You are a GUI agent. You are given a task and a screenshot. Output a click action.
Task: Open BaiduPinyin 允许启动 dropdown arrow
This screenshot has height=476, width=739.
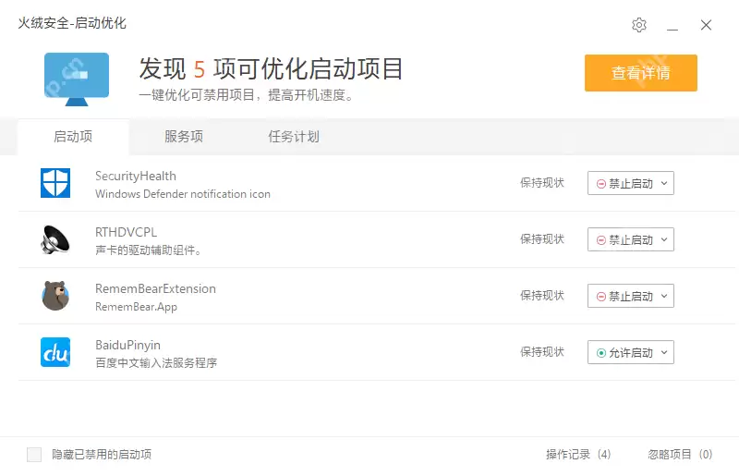[x=664, y=352]
